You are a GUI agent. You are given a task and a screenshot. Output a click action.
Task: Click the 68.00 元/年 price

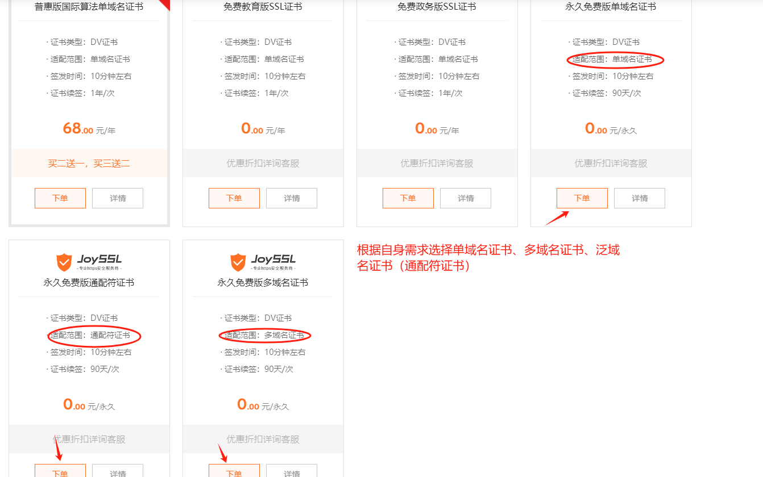click(x=89, y=128)
